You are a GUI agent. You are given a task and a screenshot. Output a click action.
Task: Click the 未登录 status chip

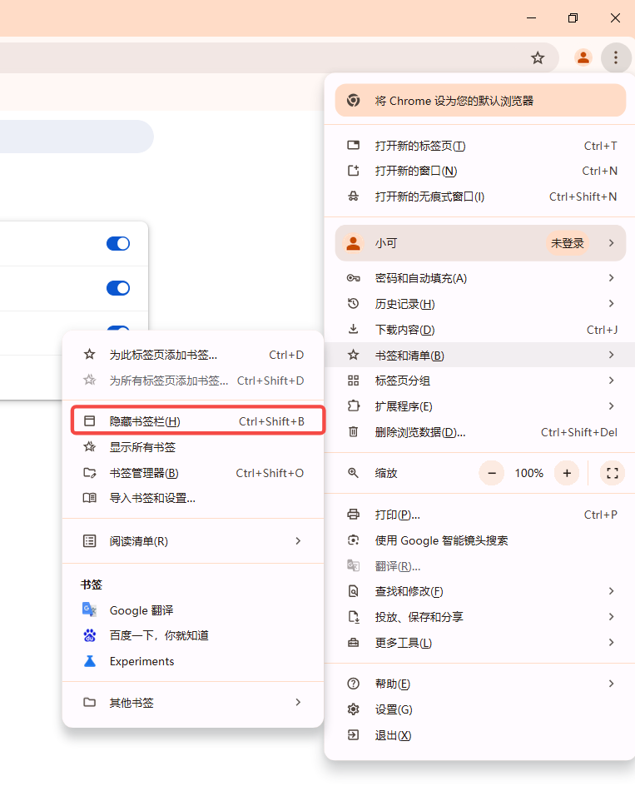click(x=568, y=243)
